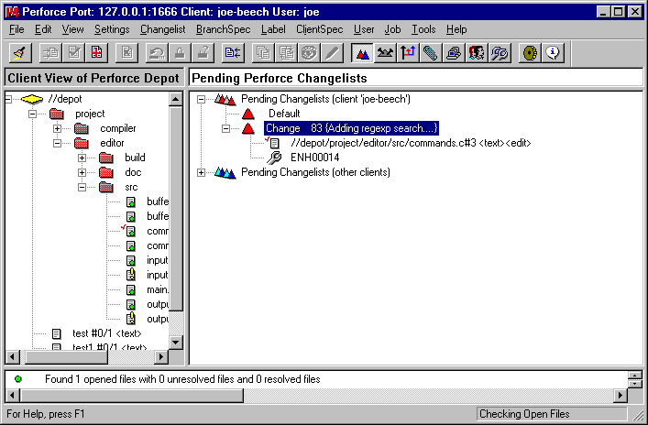Click the Client Specs toolbar icon
The image size is (648, 425).
453,53
